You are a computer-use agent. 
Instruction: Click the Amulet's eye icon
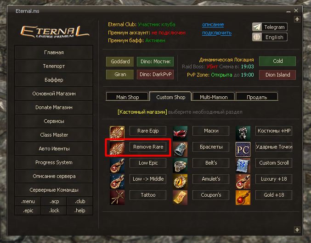click(180, 182)
